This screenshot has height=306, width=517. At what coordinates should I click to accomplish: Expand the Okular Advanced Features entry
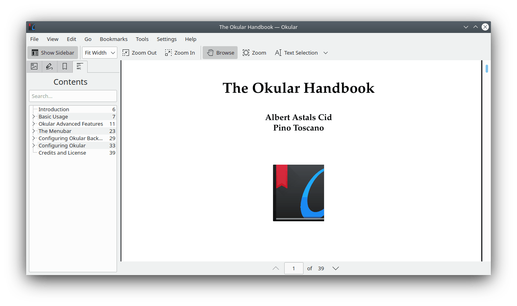pos(34,124)
